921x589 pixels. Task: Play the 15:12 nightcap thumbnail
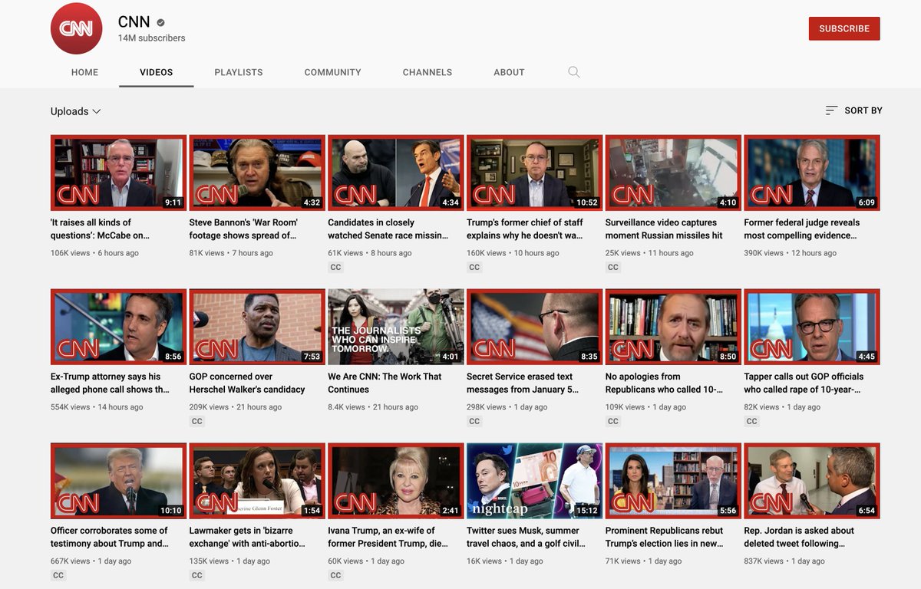pyautogui.click(x=534, y=481)
